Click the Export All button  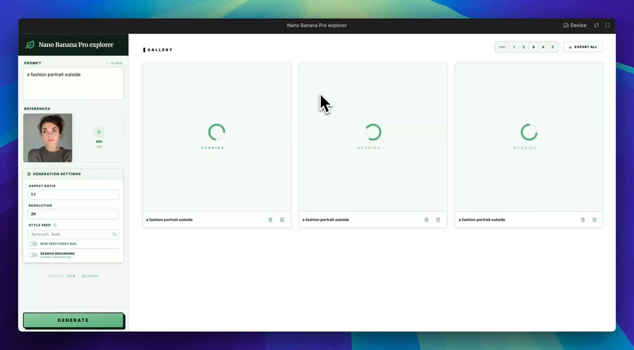tap(583, 47)
